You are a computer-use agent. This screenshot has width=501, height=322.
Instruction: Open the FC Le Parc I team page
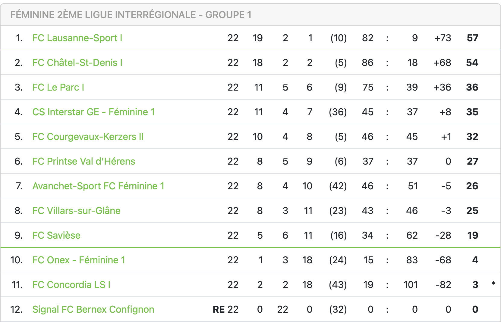pos(58,87)
